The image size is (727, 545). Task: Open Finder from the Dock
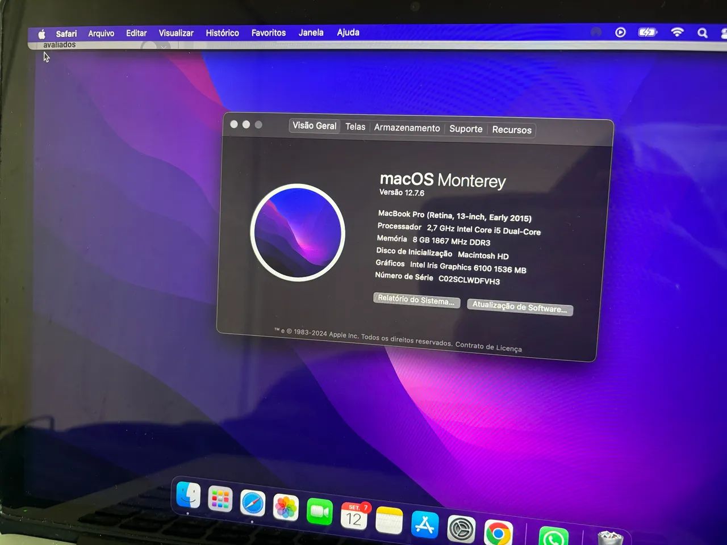[188, 495]
